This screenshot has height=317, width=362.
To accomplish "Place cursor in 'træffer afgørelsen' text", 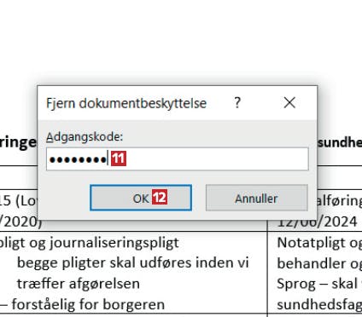I will [79, 284].
